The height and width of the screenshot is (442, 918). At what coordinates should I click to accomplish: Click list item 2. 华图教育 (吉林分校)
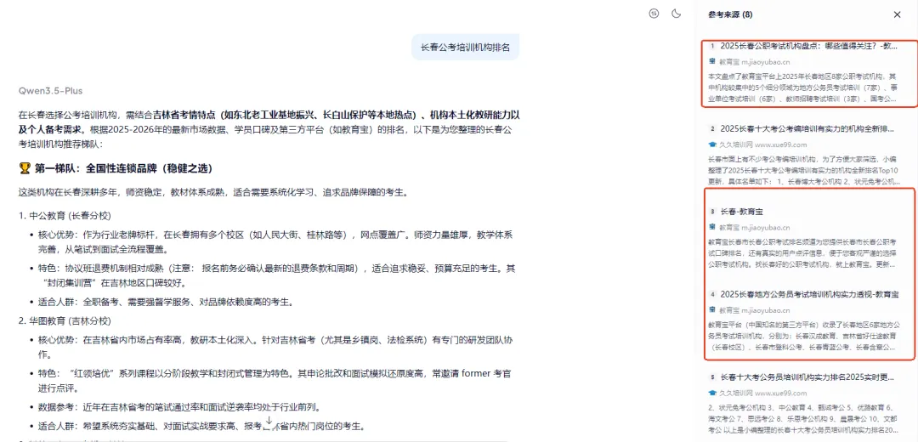65,321
